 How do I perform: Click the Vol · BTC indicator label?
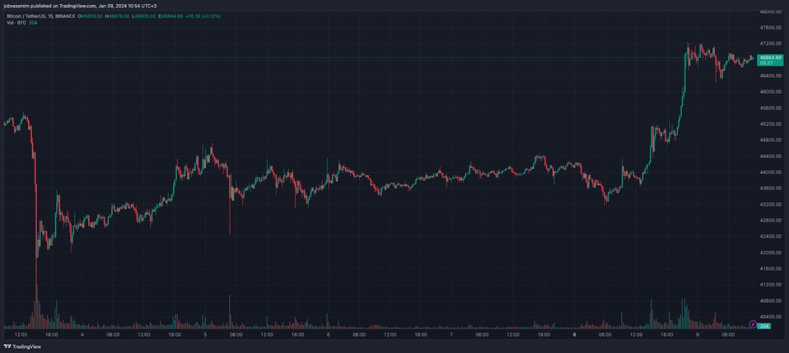click(16, 22)
